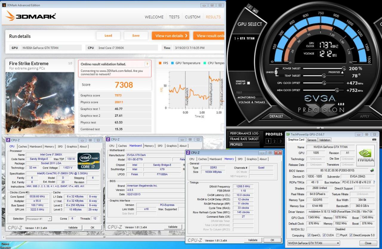Click the Save button in 3DMark run details
This screenshot has width=382, height=249.
(136, 36)
